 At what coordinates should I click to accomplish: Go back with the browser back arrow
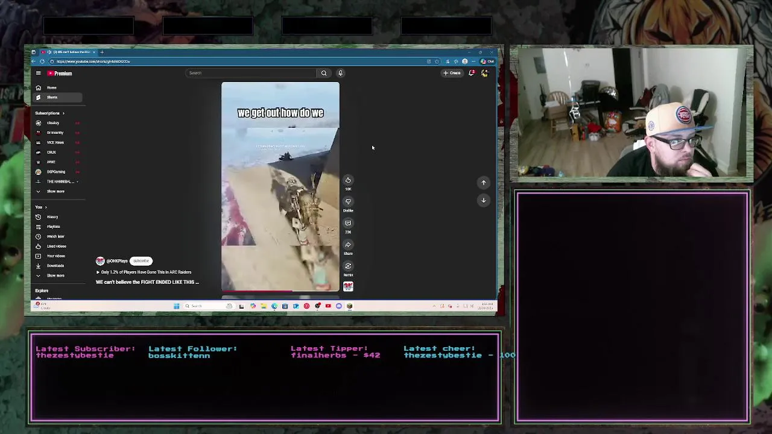(34, 61)
